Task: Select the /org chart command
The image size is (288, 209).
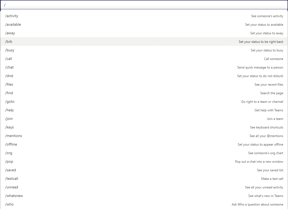Action: coord(9,153)
